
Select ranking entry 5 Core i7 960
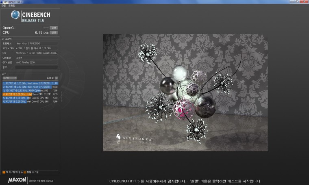(30, 98)
